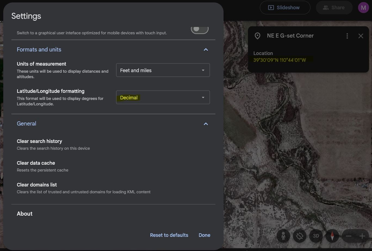Click the place pin icon beside NE E G-set Corner
This screenshot has width=372, height=251.
tap(257, 36)
